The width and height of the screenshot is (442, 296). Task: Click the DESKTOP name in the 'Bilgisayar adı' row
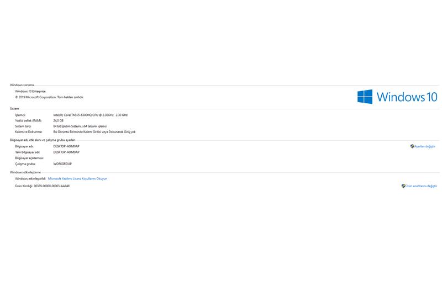tap(66, 146)
